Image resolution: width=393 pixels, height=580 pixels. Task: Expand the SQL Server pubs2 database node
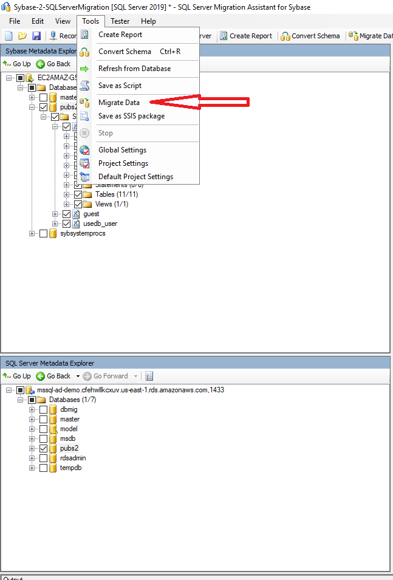click(x=32, y=448)
